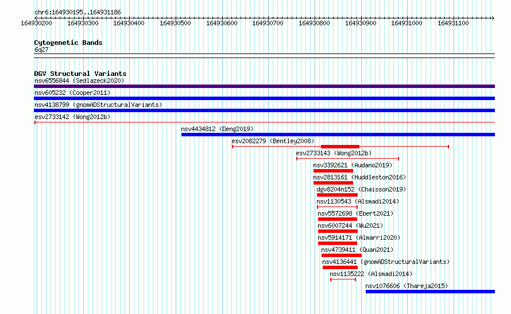The image size is (511, 314).
Task: Click ruler position 164930900
Action: [361, 23]
